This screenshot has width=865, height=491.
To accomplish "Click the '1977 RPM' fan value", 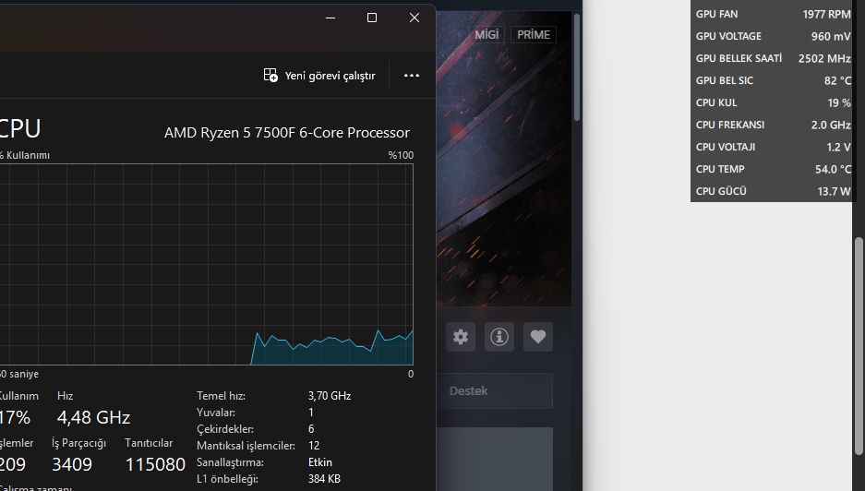I will 826,15.
